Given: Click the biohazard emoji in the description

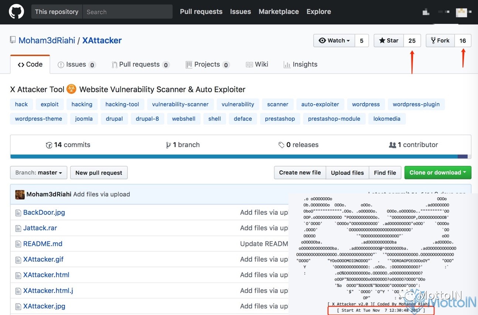Looking at the screenshot, I should 72,89.
